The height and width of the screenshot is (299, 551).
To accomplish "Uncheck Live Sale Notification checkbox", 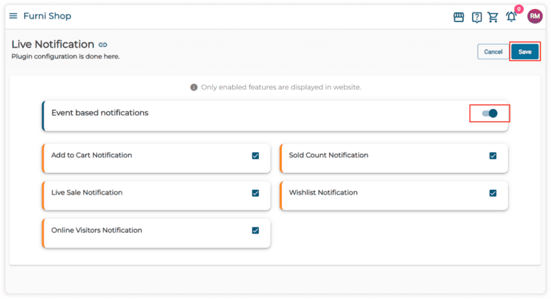I will [x=255, y=193].
